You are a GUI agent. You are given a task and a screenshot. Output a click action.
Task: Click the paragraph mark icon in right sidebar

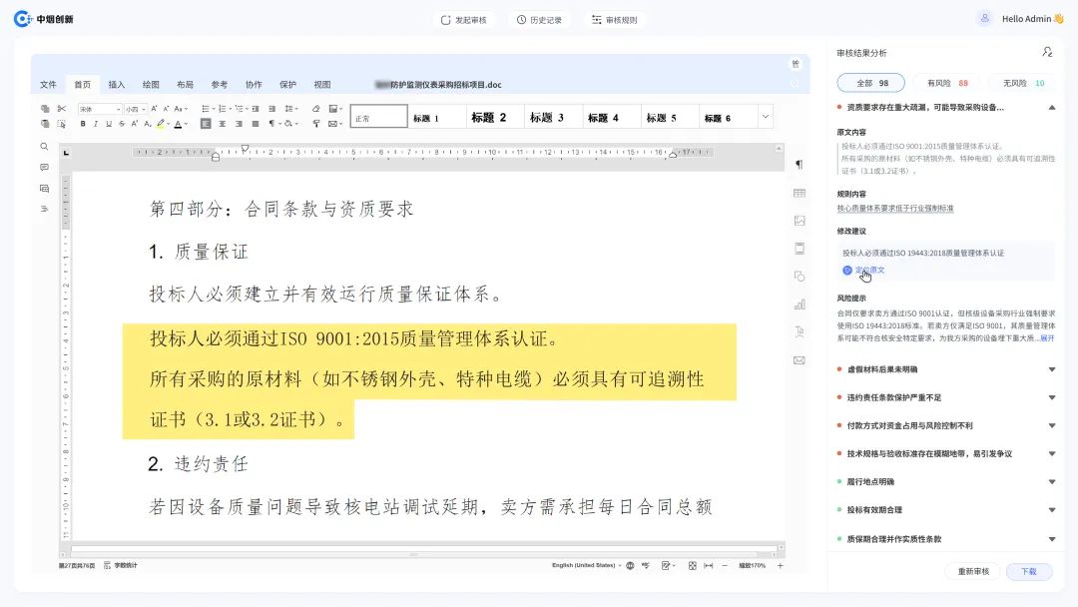799,165
